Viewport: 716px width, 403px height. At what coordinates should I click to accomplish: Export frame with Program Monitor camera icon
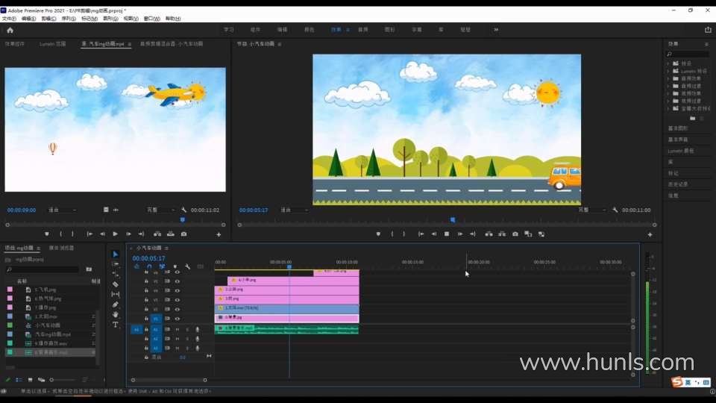pos(515,234)
